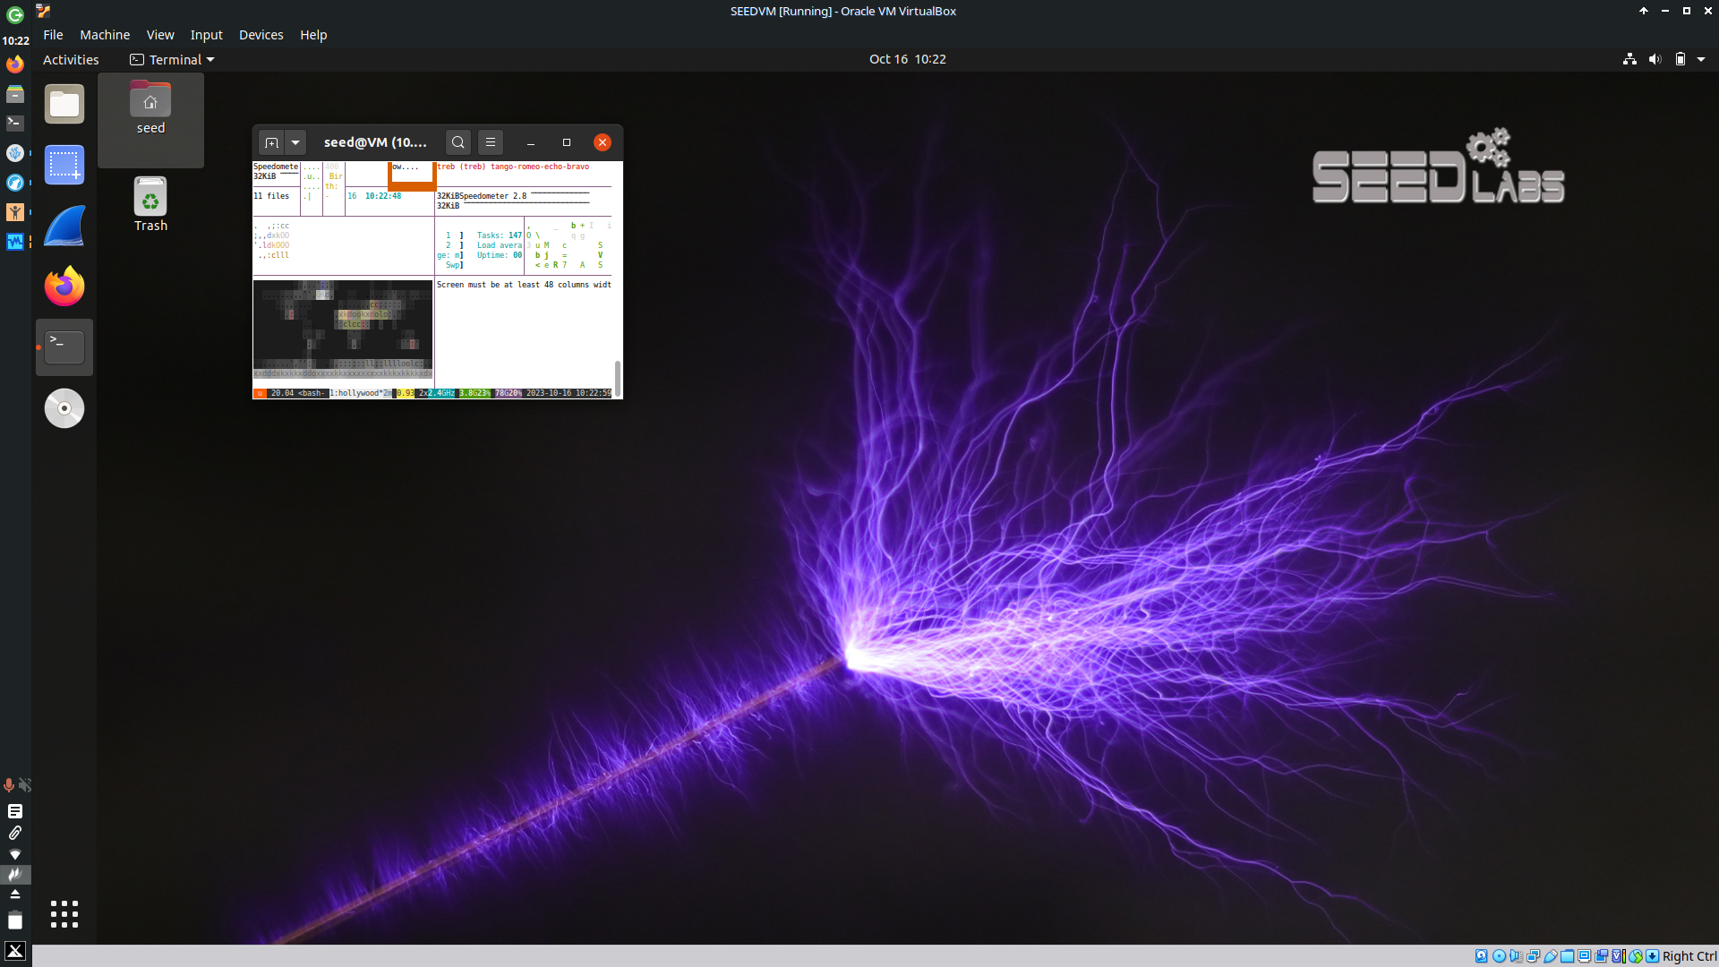1719x967 pixels.
Task: Open the system status menu arrow
Action: tap(1701, 60)
